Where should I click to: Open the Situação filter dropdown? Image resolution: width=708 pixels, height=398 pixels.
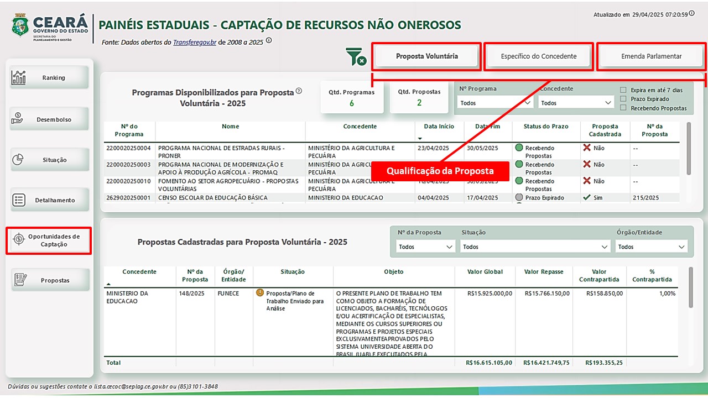(535, 247)
